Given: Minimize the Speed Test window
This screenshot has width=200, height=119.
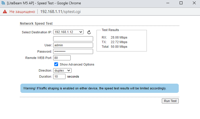Looking at the screenshot, I should 168,3.
